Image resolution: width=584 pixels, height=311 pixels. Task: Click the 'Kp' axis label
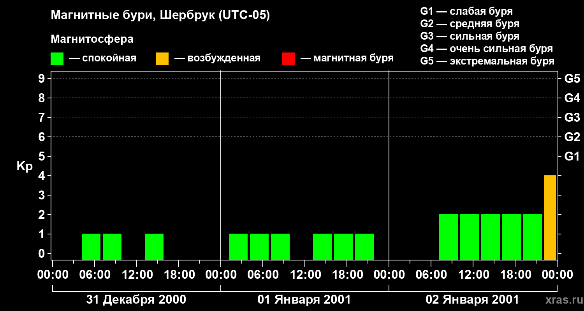(x=25, y=166)
